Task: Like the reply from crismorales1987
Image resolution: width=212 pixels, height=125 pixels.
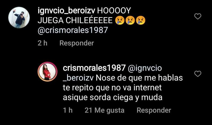Action: point(198,74)
